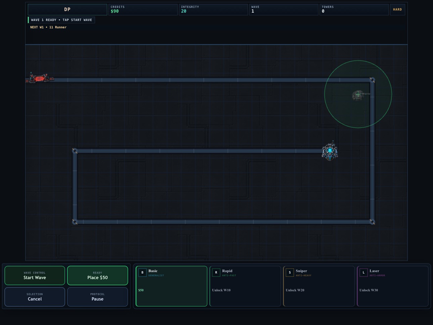
Task: Click the 'Unlock W30' text on the Laser card
Action: tap(369, 290)
